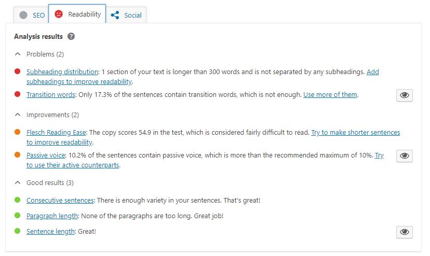Click green bullet beside Paragraph length
The image size is (430, 256).
pyautogui.click(x=18, y=216)
